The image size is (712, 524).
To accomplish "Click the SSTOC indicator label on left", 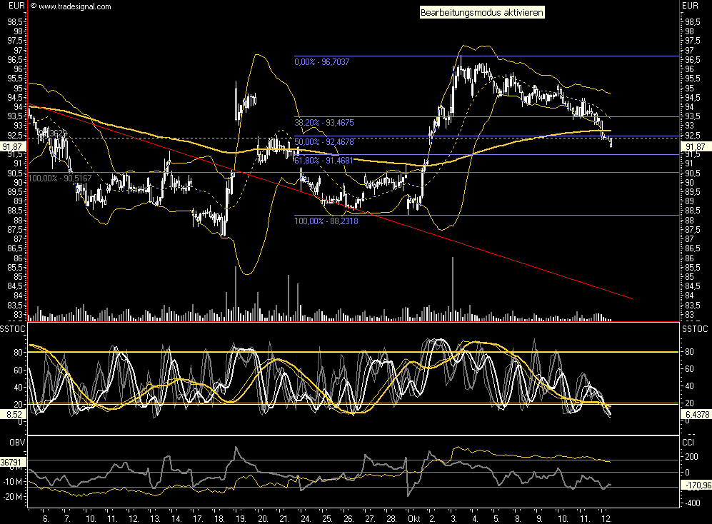I will point(14,328).
